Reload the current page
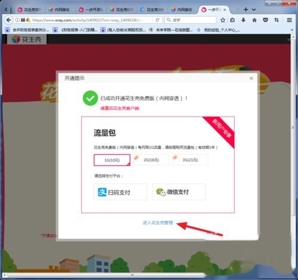The width and height of the screenshot is (298, 280). [x=157, y=20]
